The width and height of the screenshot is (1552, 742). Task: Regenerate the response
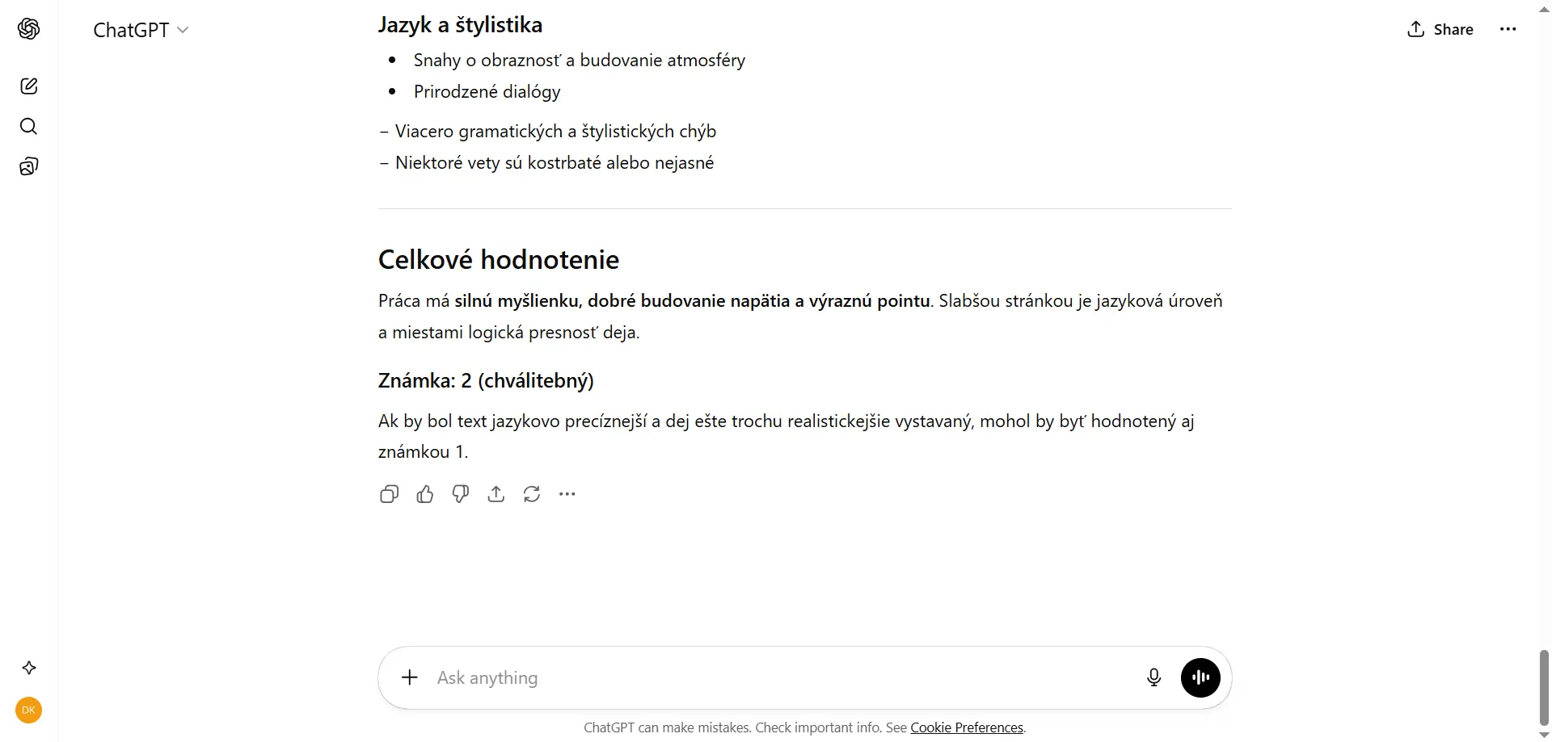(x=532, y=494)
